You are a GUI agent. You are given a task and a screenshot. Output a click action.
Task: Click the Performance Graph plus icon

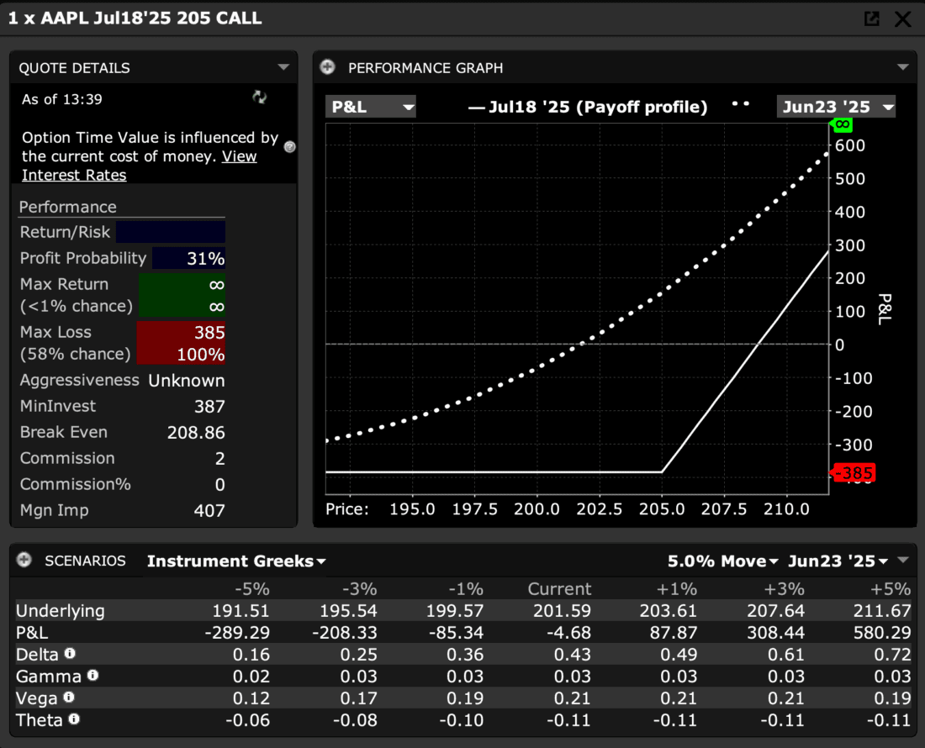[327, 67]
